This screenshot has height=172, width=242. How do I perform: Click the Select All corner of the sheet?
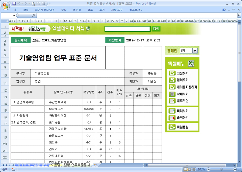(x=5, y=21)
